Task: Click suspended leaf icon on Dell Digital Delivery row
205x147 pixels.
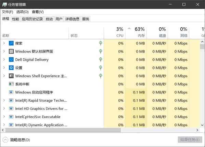Action: coord(101,59)
